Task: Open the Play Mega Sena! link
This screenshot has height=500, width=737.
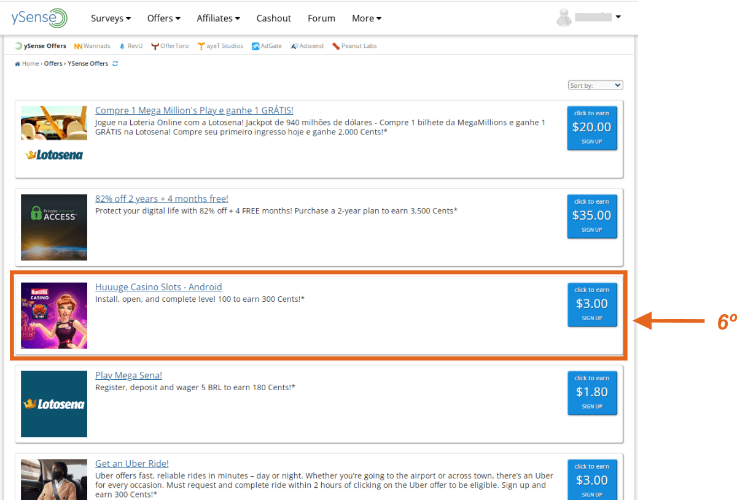Action: tap(128, 375)
